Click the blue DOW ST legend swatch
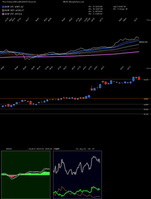The height and width of the screenshot is (199, 151). pyautogui.click(x=3, y=7)
